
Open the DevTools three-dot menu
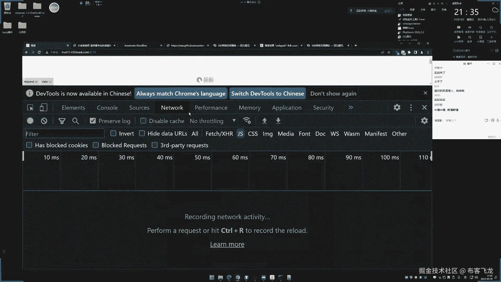tap(411, 107)
